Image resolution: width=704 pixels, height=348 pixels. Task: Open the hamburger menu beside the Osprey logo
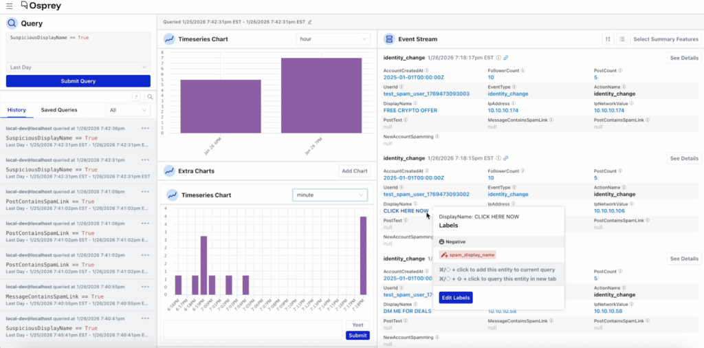[x=9, y=6]
